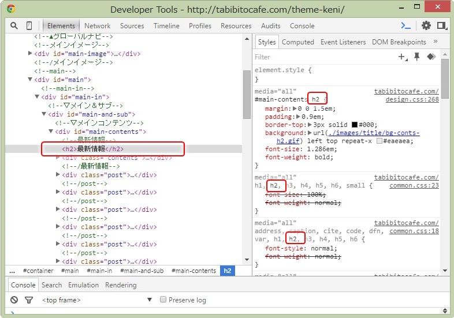Click #eaeaea background color swatch
The width and height of the screenshot is (454, 318).
(x=379, y=141)
